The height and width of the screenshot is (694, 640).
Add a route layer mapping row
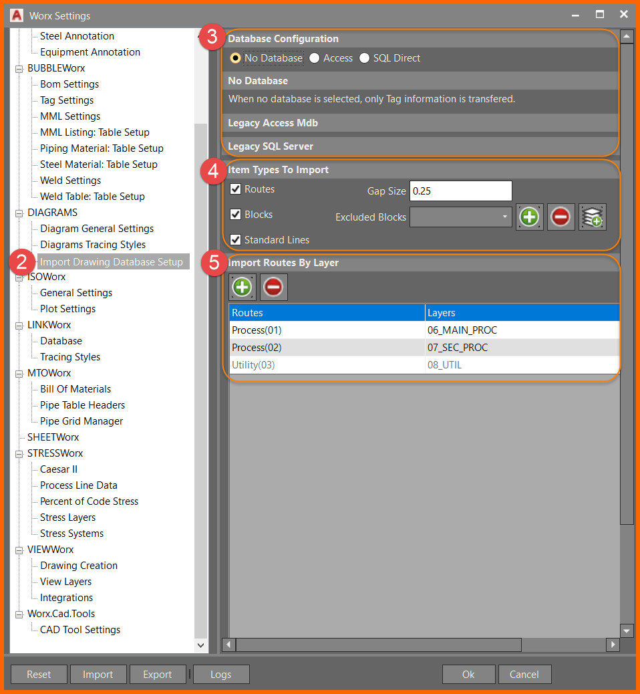pos(242,287)
